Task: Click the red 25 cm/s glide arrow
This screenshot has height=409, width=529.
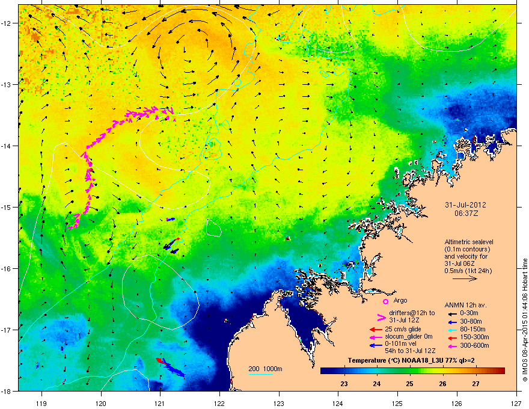Action: 376,330
